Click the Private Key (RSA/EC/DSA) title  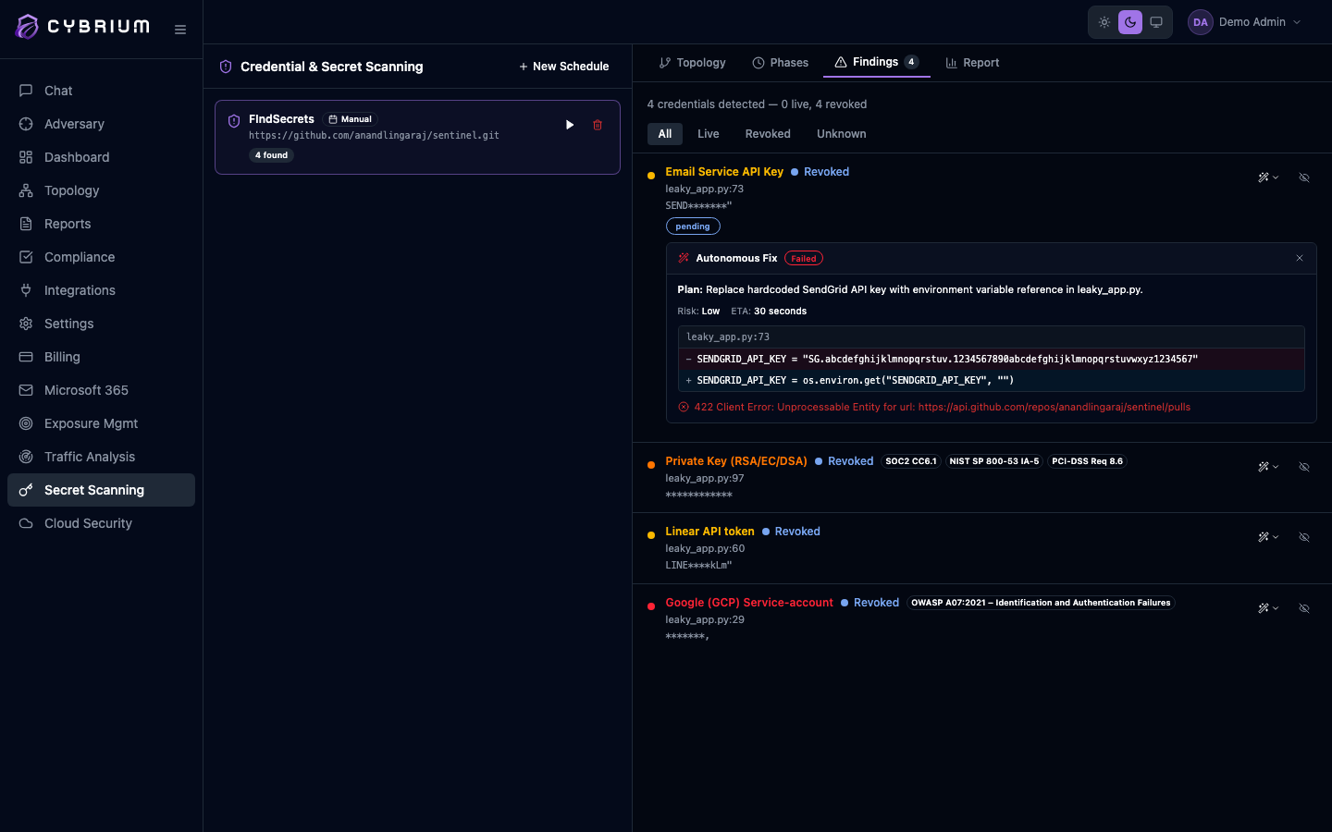736,461
